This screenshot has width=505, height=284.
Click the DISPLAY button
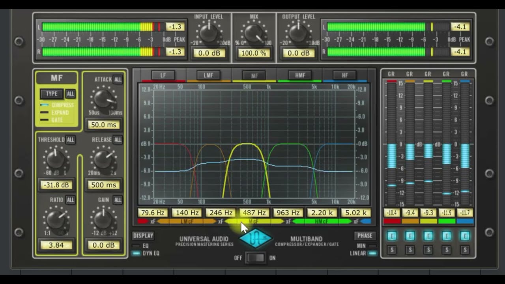(143, 235)
